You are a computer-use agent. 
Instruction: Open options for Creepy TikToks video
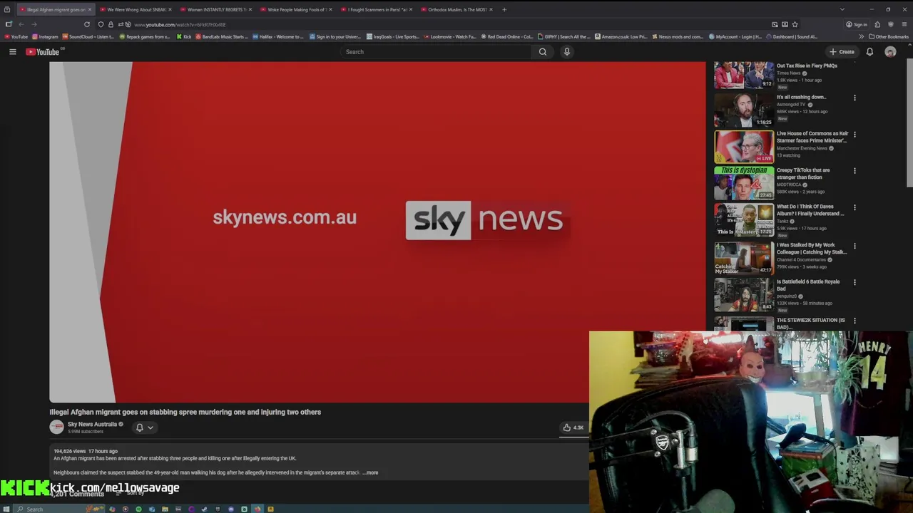855,171
